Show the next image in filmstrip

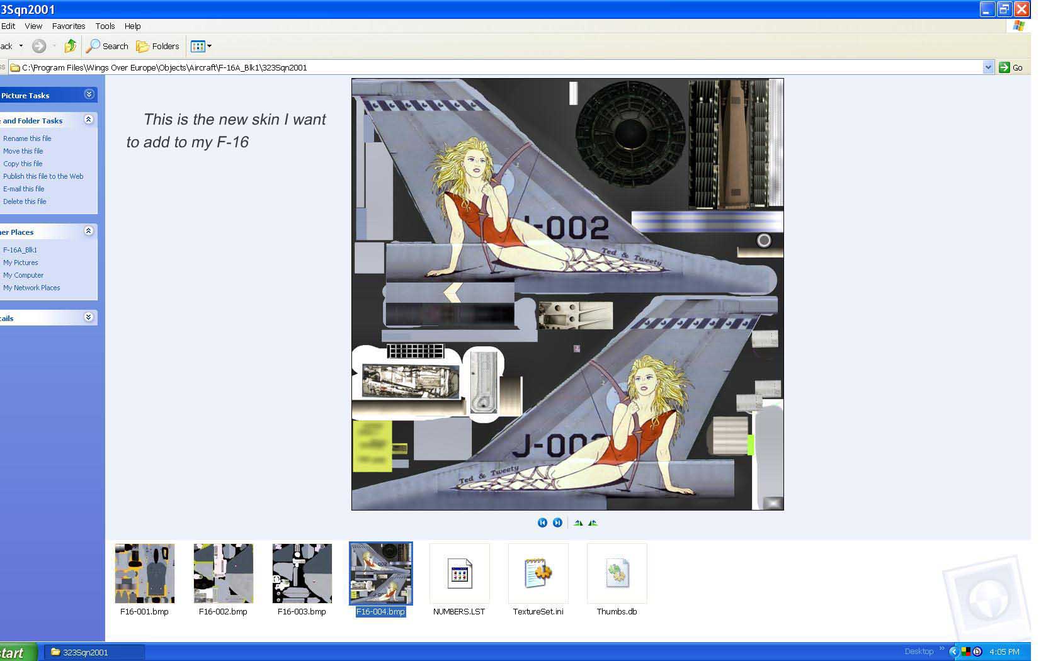pyautogui.click(x=557, y=523)
